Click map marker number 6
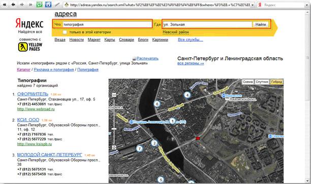 157,104
